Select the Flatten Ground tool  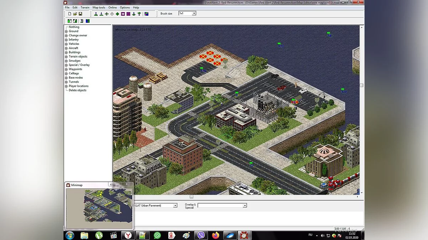click(107, 14)
